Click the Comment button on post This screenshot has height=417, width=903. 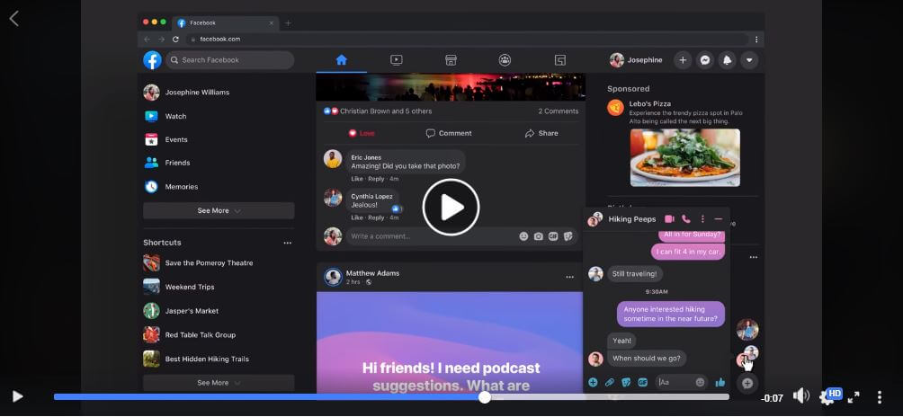click(449, 133)
